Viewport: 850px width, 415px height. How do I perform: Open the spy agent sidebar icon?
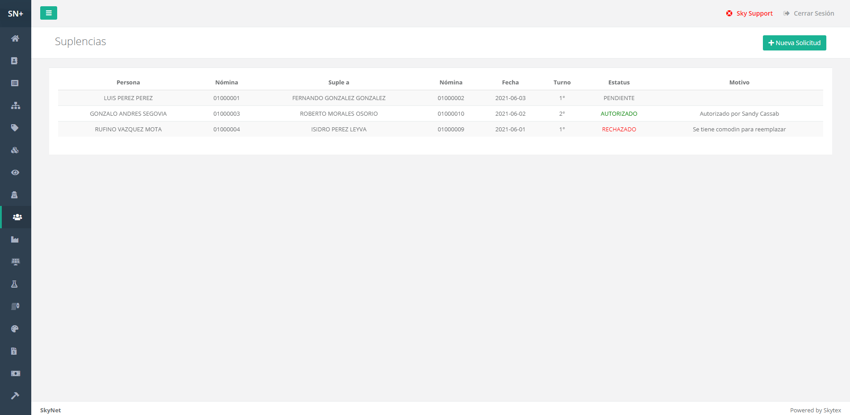point(15,195)
